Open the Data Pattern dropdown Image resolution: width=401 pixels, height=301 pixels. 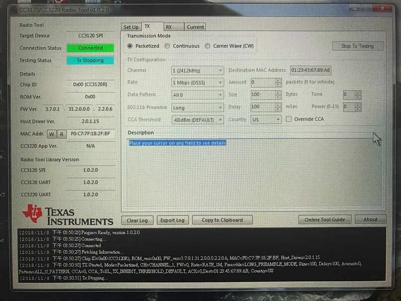pos(198,95)
